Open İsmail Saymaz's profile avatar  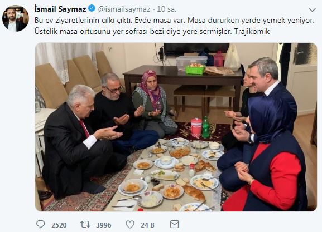click(x=16, y=18)
